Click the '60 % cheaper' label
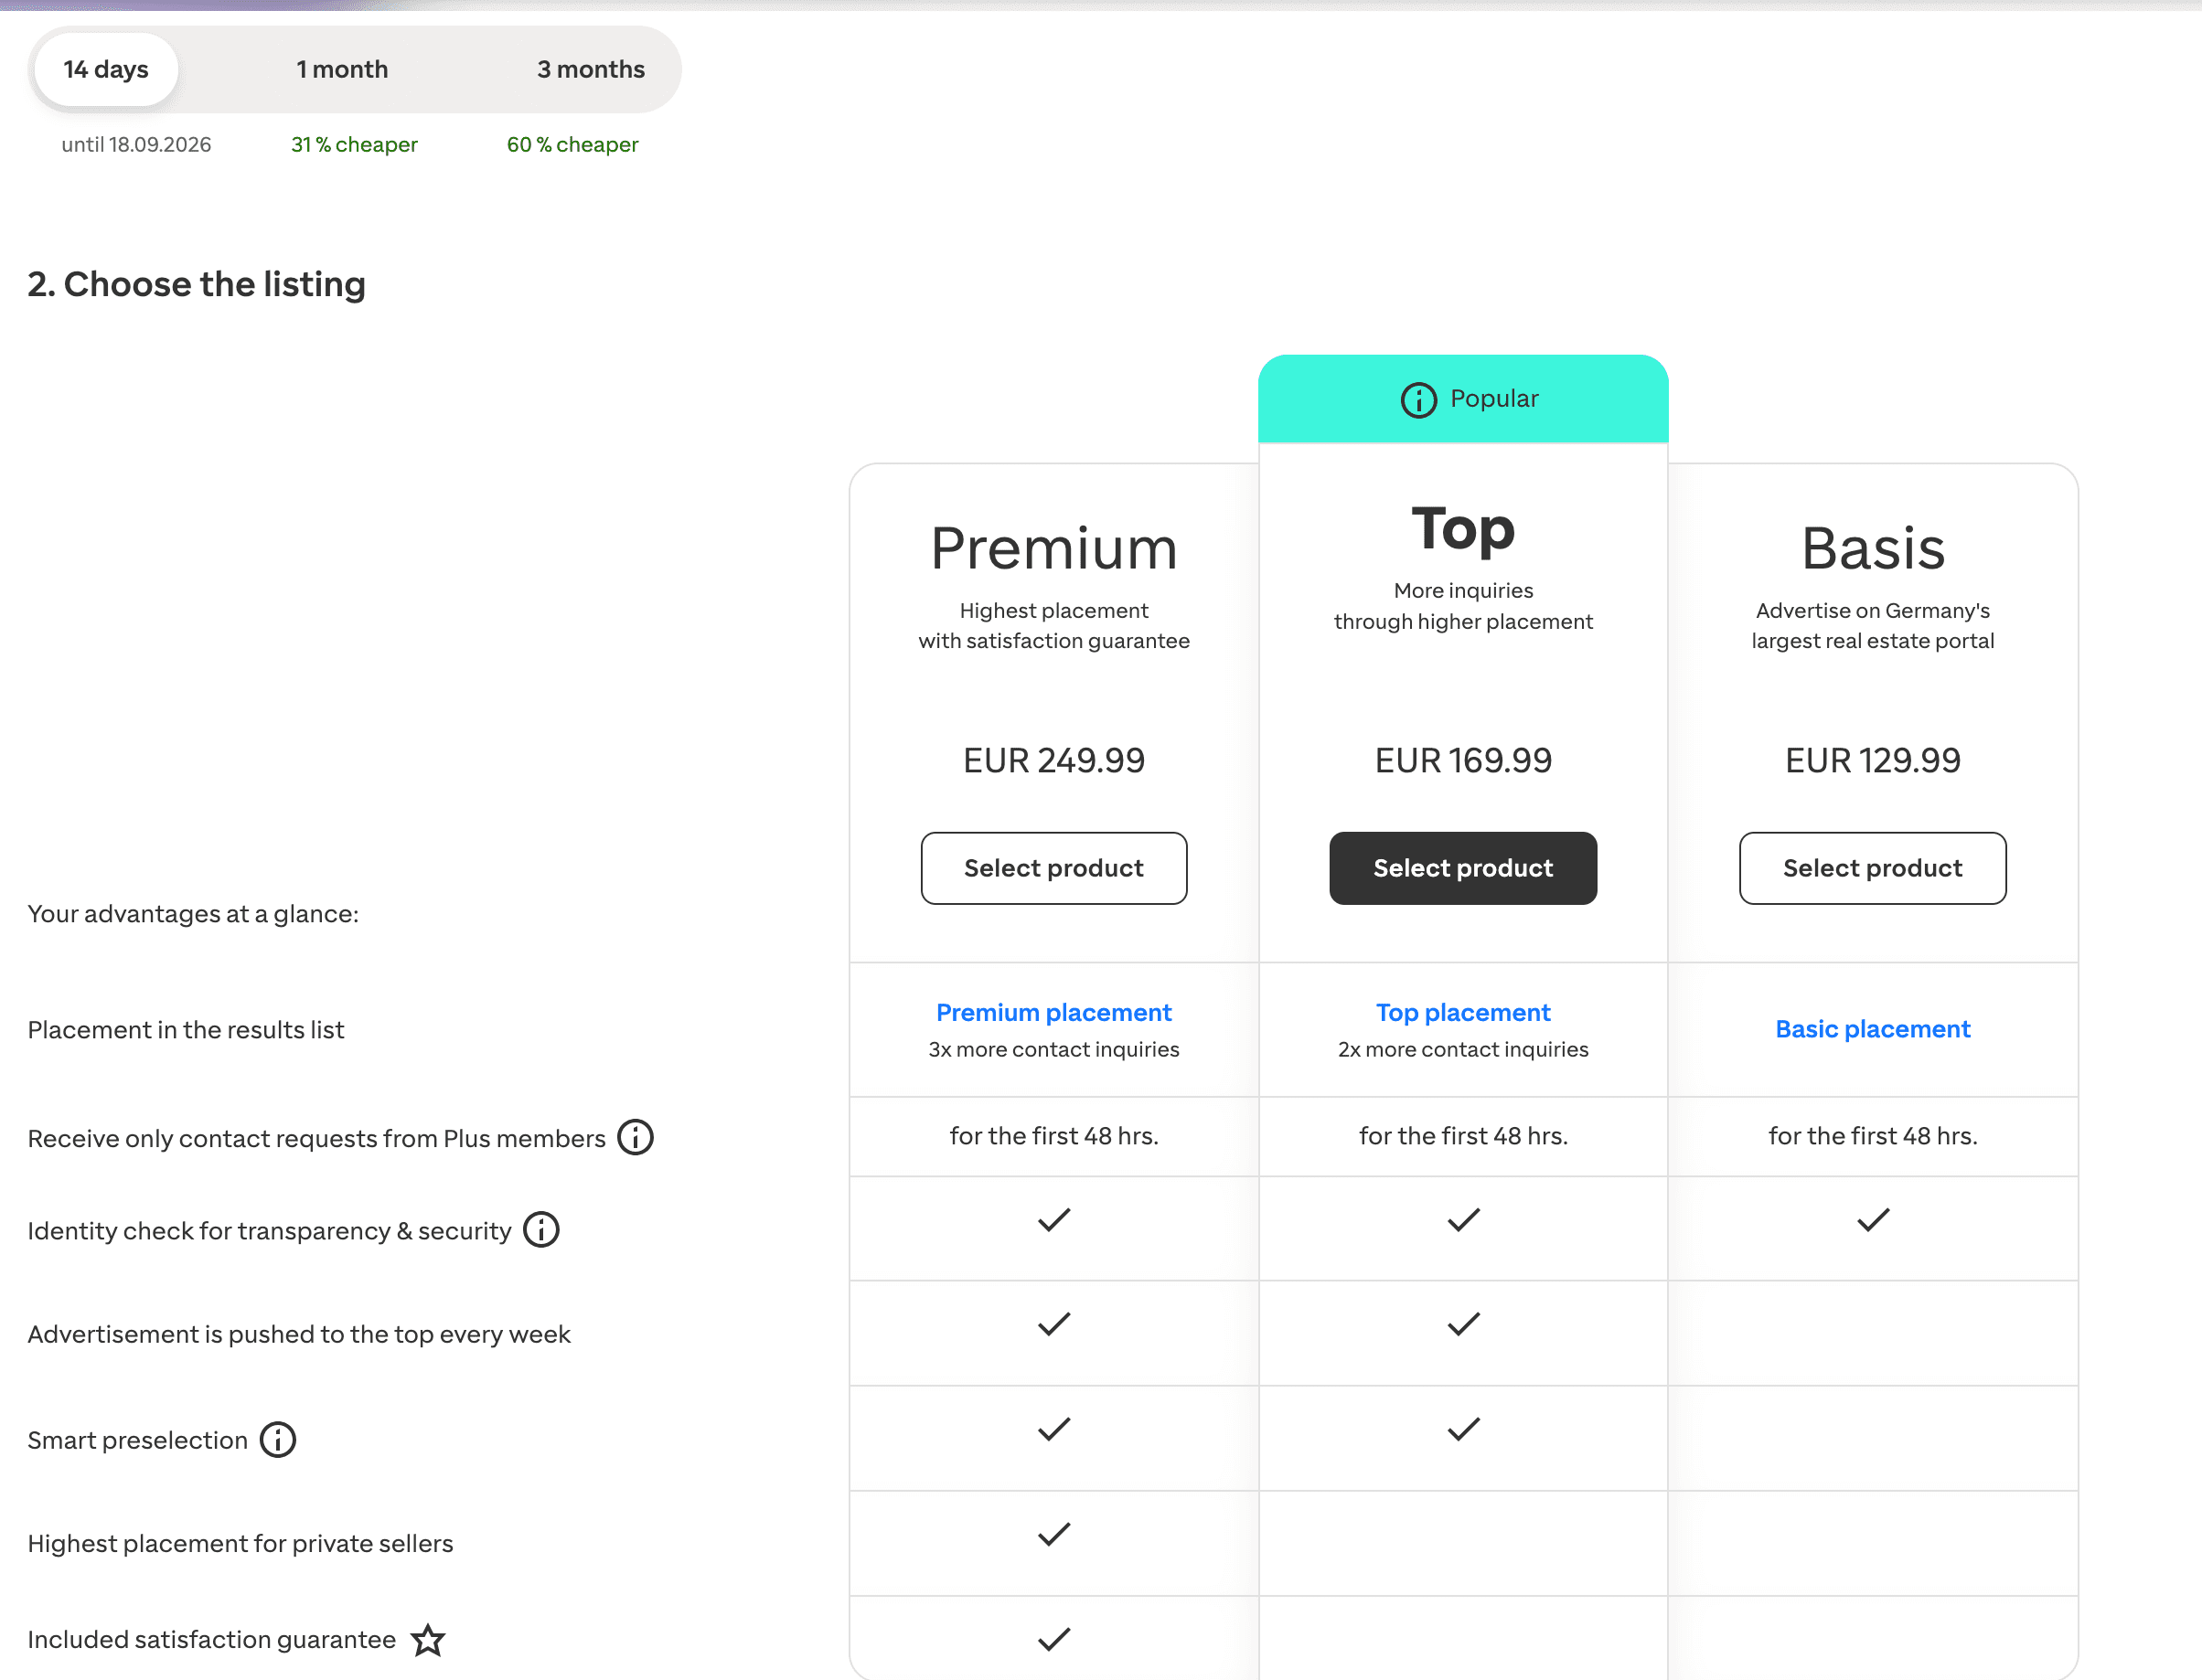Image resolution: width=2202 pixels, height=1680 pixels. pyautogui.click(x=572, y=144)
